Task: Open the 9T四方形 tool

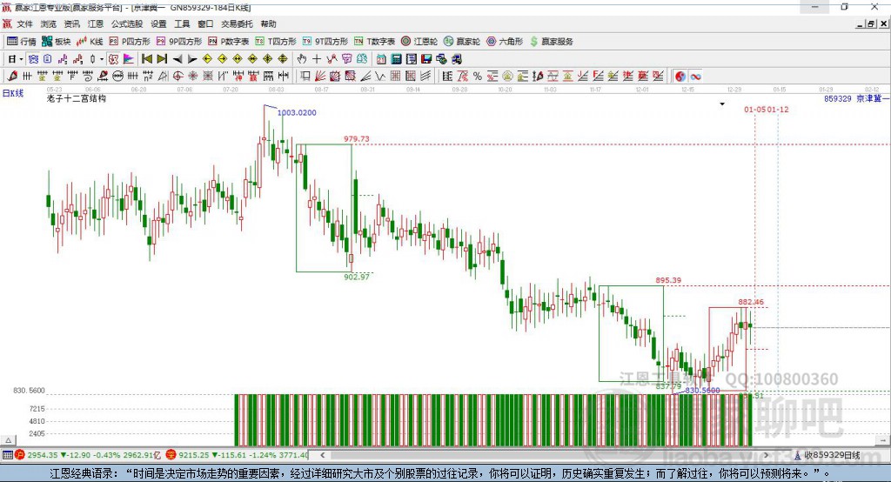Action: click(x=325, y=42)
